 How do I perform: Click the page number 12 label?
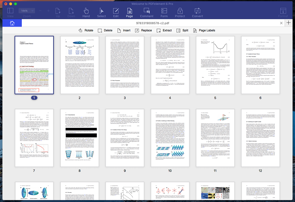260,171
